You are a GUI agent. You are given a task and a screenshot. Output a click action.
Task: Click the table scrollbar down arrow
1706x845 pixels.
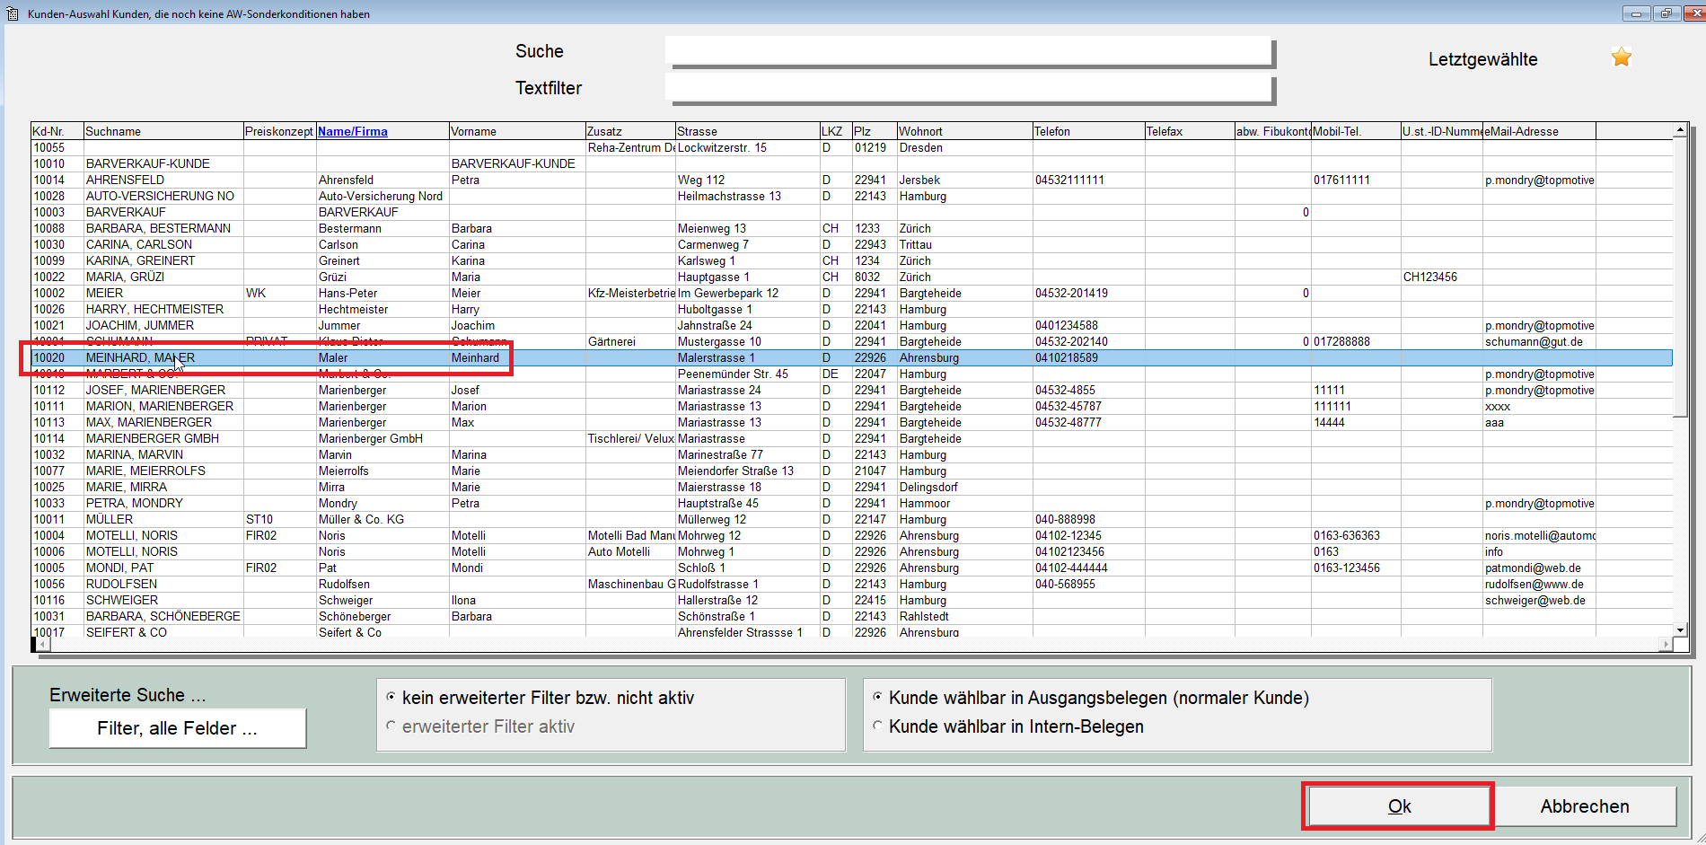coord(1679,630)
